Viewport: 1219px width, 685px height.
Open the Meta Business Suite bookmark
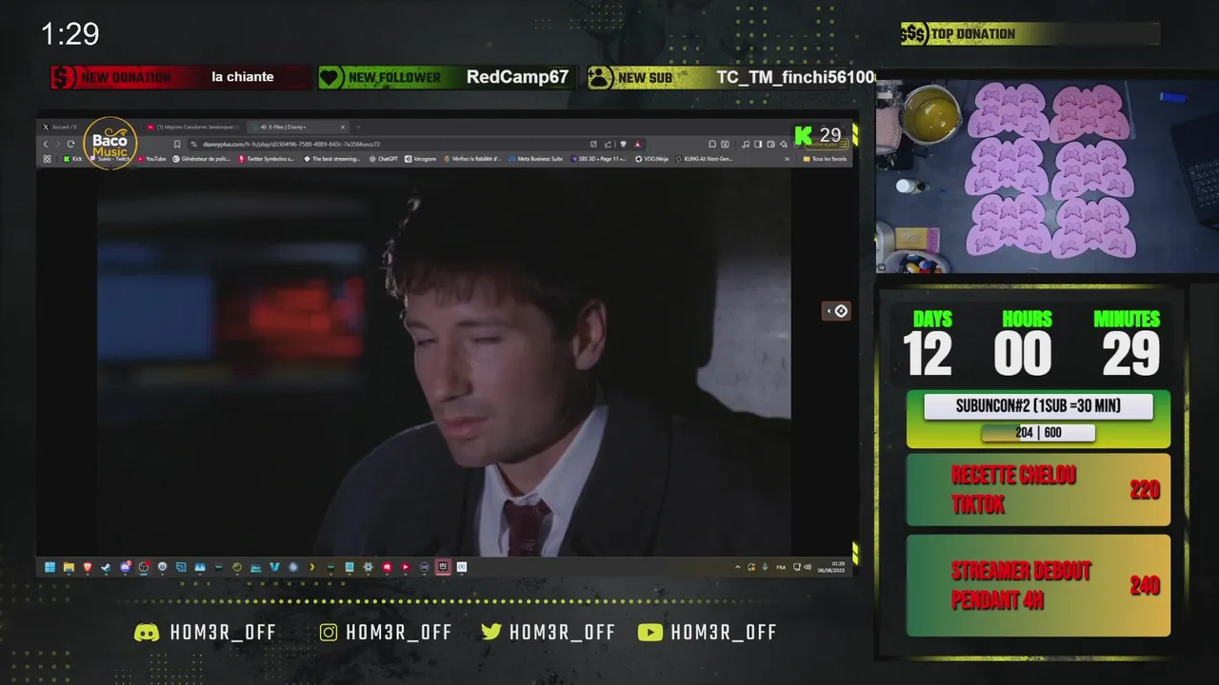535,159
